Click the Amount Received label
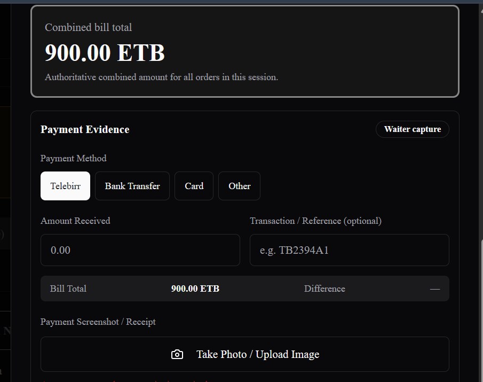 (75, 221)
